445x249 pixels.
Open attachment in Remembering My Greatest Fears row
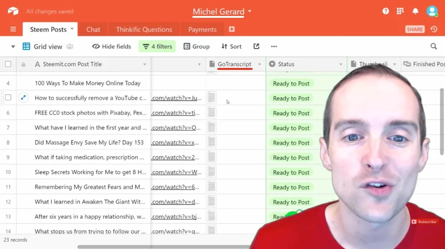(x=211, y=186)
